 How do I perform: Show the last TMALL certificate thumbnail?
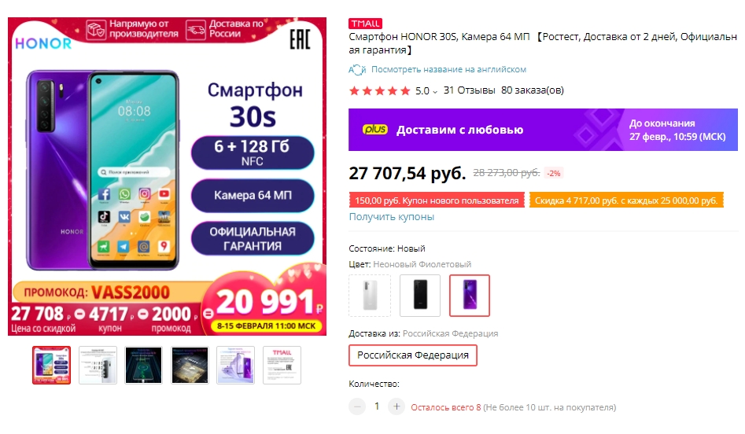point(282,365)
